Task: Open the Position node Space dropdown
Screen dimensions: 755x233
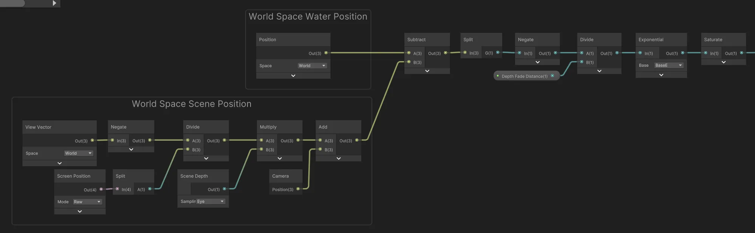Action: coord(312,66)
